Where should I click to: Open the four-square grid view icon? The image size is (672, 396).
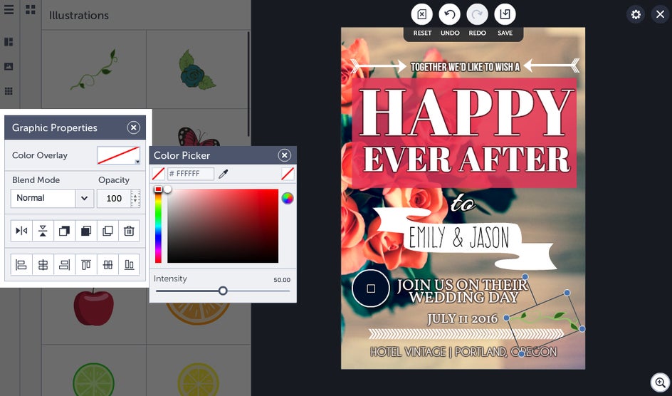pos(31,9)
